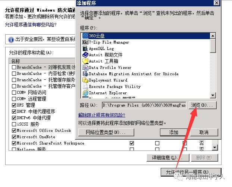The width and height of the screenshot is (232, 187).
Task: Uncheck DFS 管理 checkbox
Action: pos(14,105)
